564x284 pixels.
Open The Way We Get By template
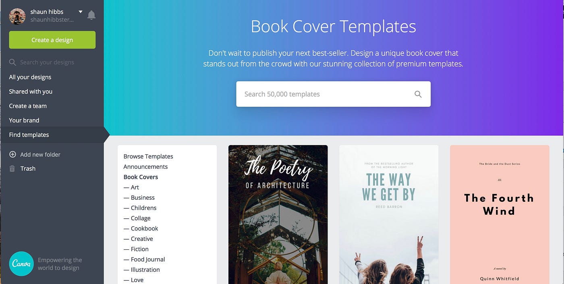point(389,214)
